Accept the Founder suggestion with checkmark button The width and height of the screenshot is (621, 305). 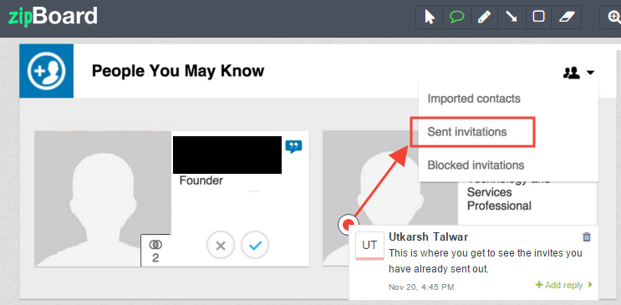255,245
